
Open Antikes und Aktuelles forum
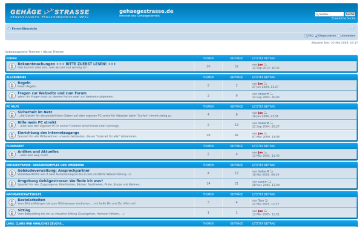(x=38, y=152)
